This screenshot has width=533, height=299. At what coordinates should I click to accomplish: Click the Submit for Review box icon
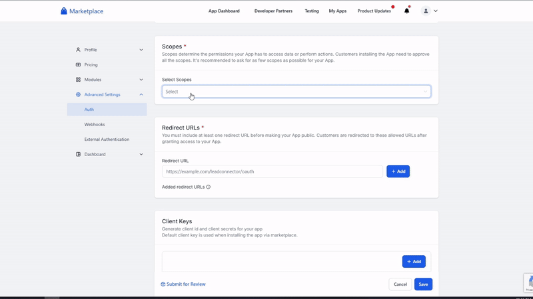[x=163, y=284]
